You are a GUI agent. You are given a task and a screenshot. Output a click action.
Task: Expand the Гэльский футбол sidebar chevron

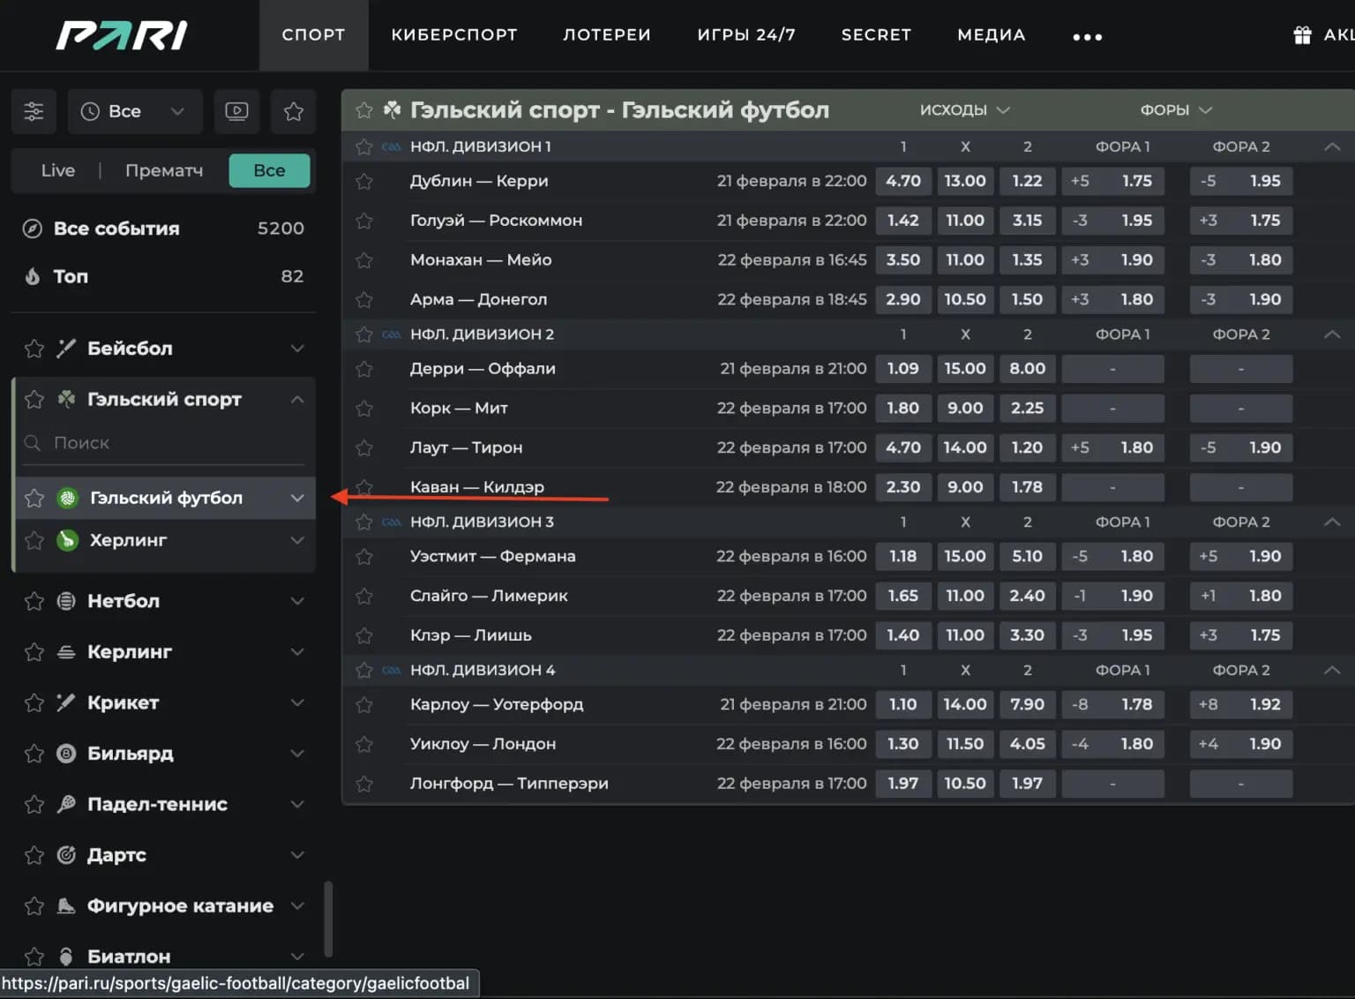point(297,498)
